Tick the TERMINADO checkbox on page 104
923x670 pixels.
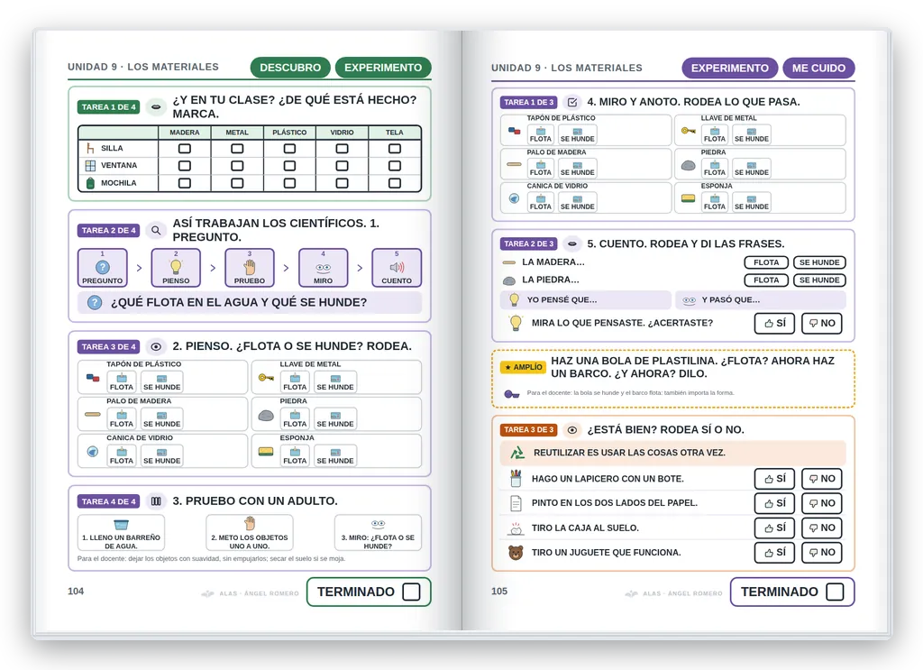pos(411,592)
